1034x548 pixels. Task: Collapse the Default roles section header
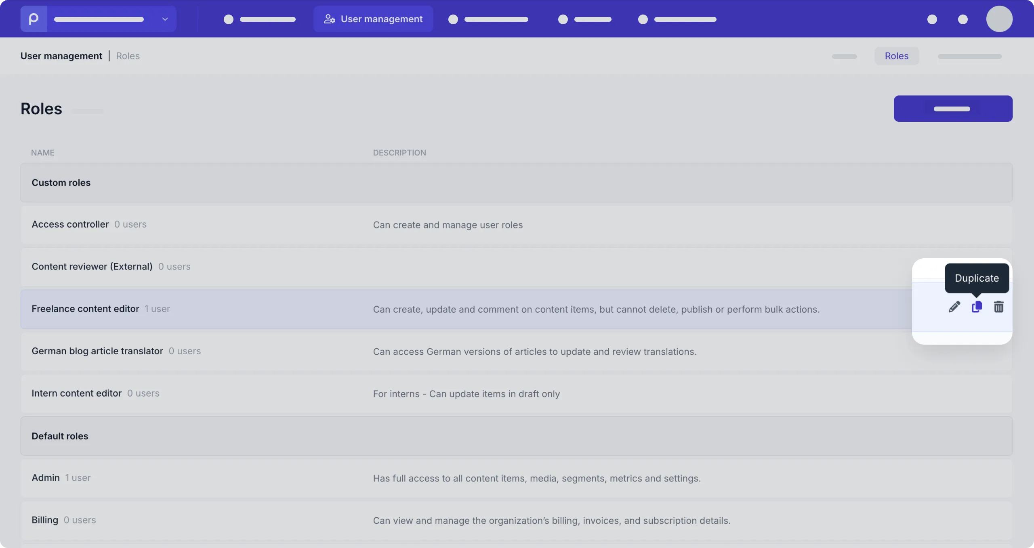517,436
